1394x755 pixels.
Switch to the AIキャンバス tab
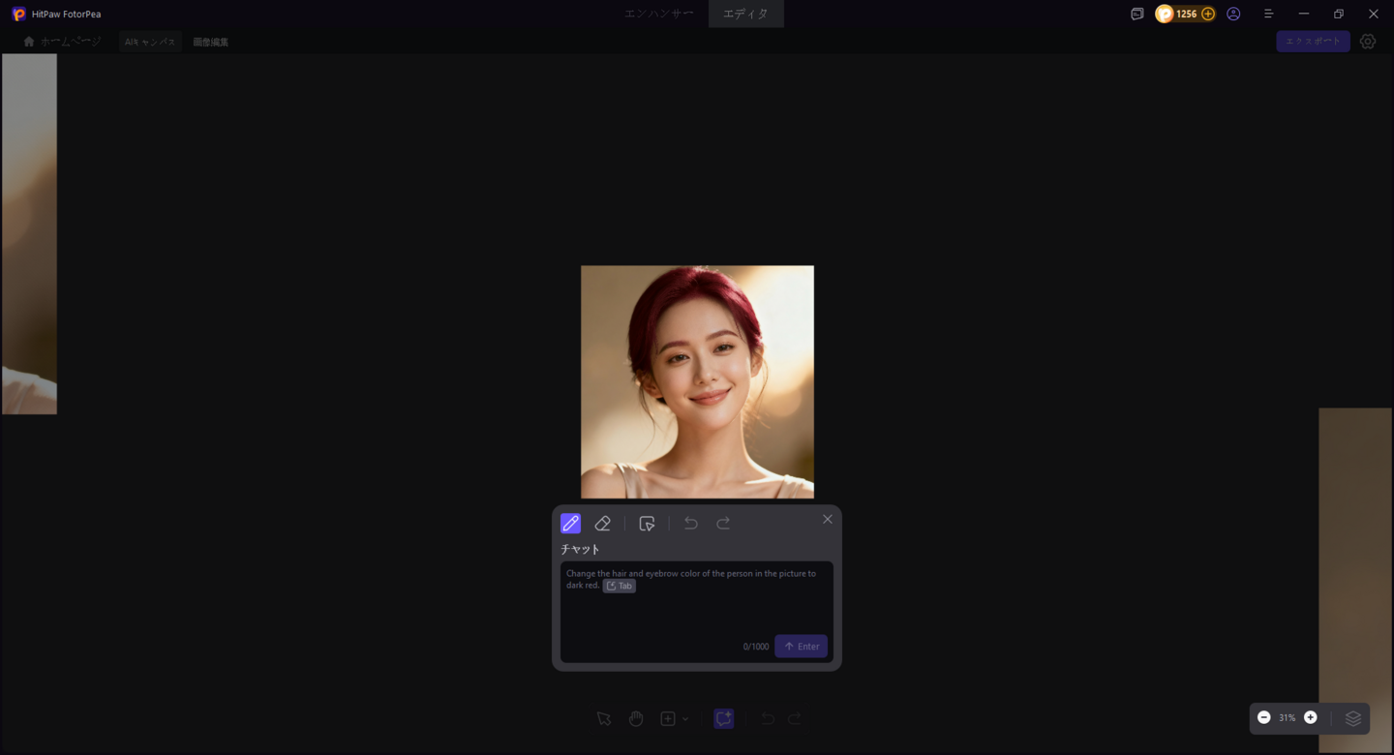150,42
